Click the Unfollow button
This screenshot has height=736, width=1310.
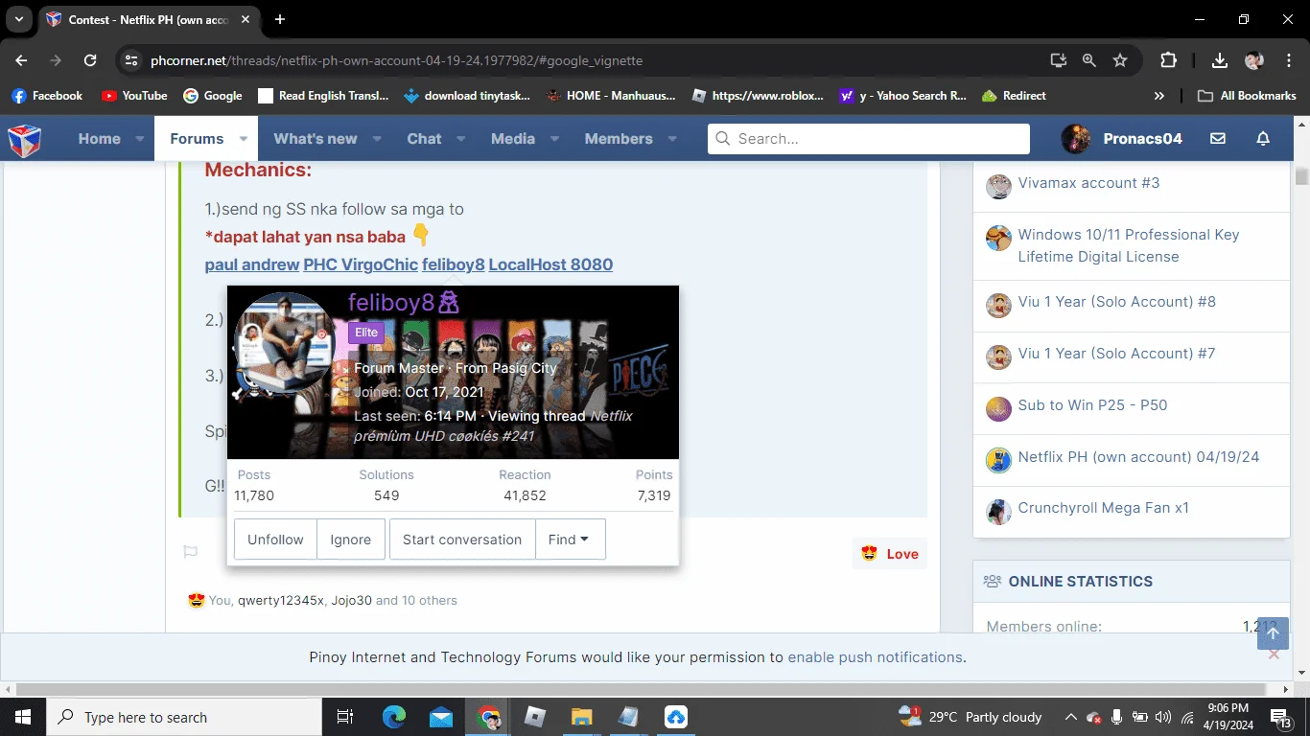275,540
